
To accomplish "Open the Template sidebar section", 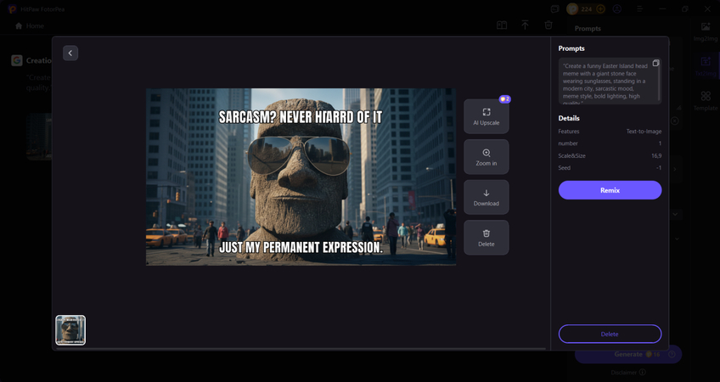I will point(706,100).
